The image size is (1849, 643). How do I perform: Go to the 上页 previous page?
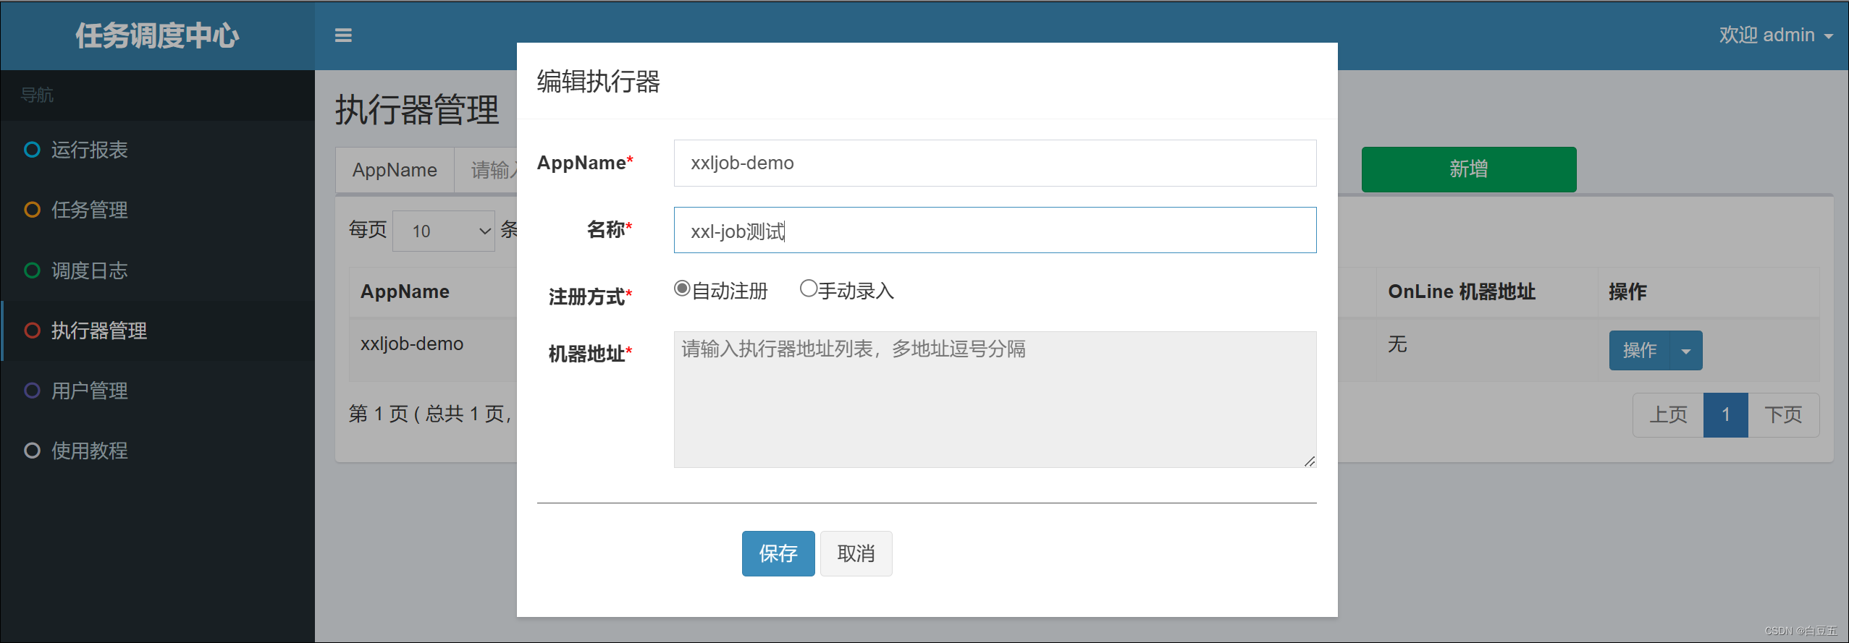[x=1668, y=415]
